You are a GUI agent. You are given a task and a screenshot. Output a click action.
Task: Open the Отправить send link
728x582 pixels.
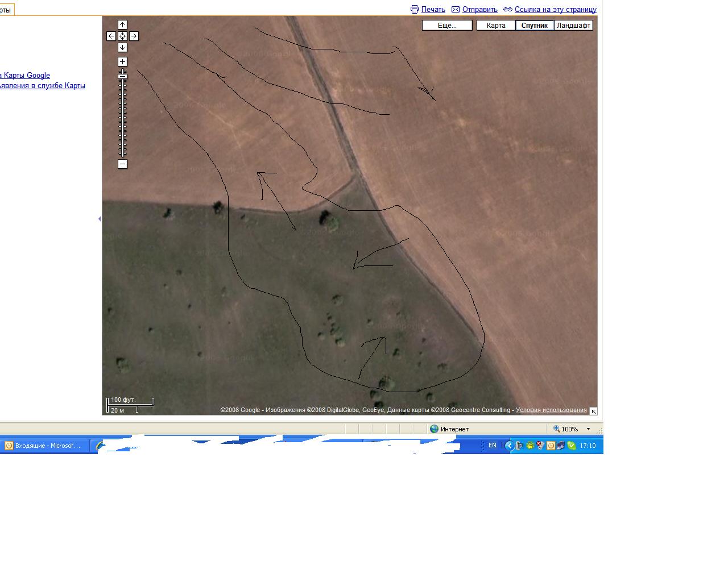click(x=480, y=9)
